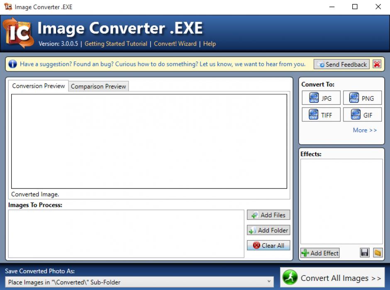Convert images to PNG format

(362, 98)
